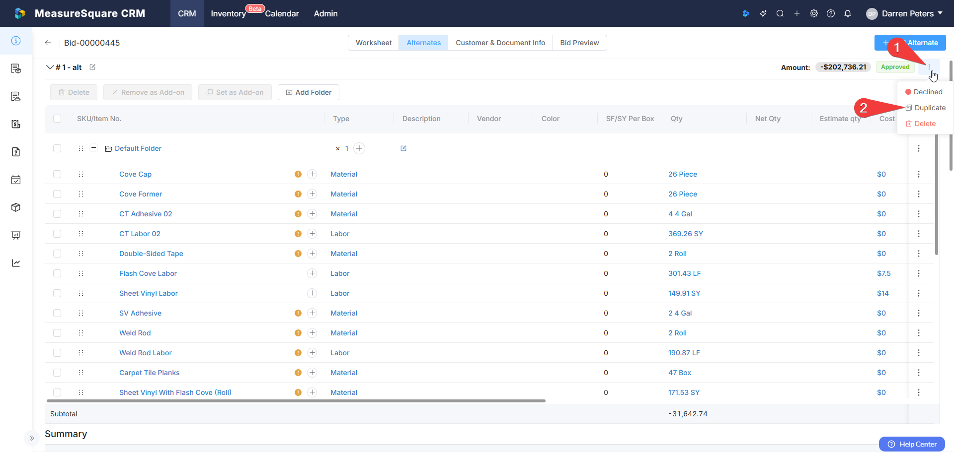
Task: Click plus icon on SV Adhesive row
Action: point(312,313)
